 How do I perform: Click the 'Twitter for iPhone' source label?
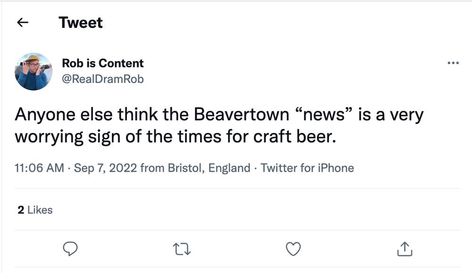tap(307, 168)
